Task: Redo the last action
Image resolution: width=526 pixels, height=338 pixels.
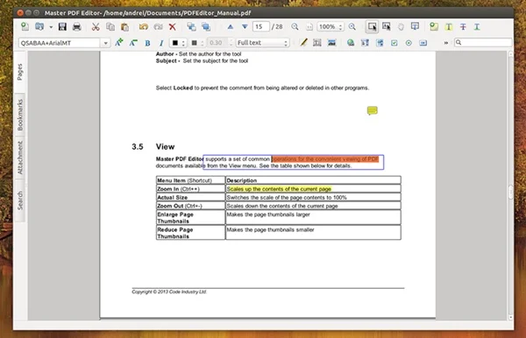Action: coord(158,26)
